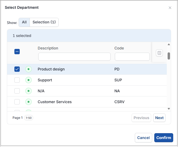This screenshot has height=147, width=178.
Task: Click the Product design status indicator icon
Action: point(29,69)
